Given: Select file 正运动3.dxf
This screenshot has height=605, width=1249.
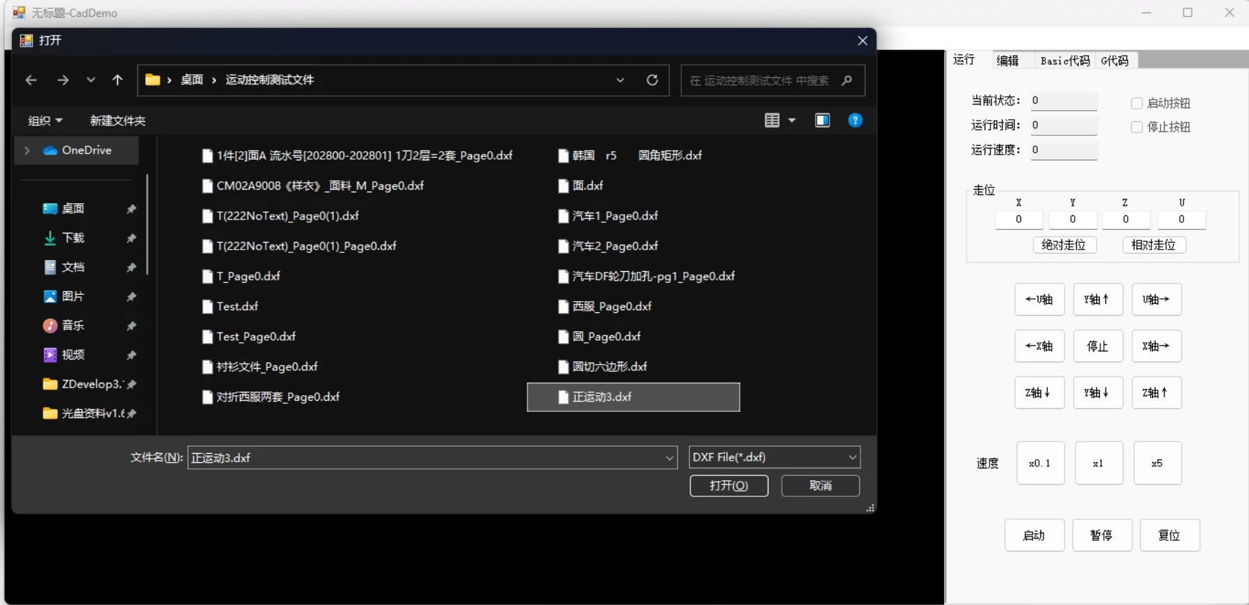Looking at the screenshot, I should 633,397.
